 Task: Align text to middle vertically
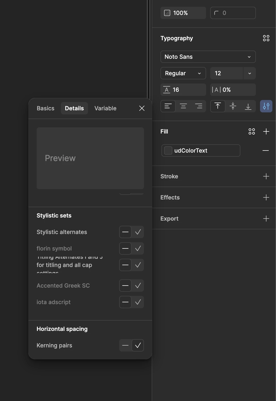233,106
